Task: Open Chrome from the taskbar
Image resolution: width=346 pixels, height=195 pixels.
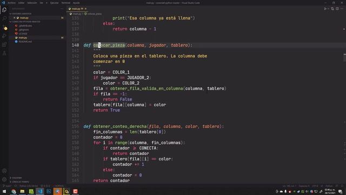Action: pyautogui.click(x=14, y=191)
